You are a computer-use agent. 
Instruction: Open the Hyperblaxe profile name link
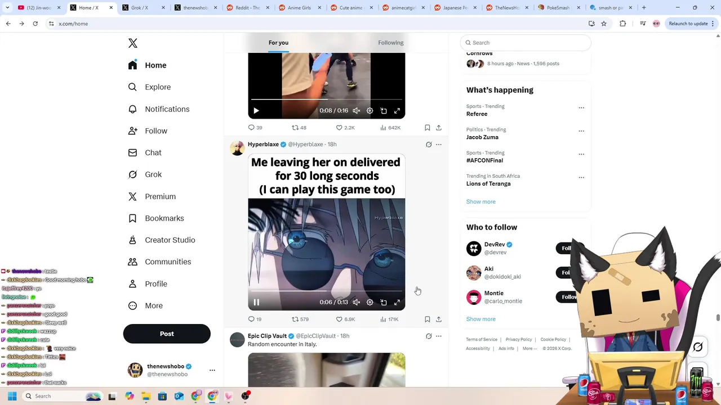(x=263, y=145)
